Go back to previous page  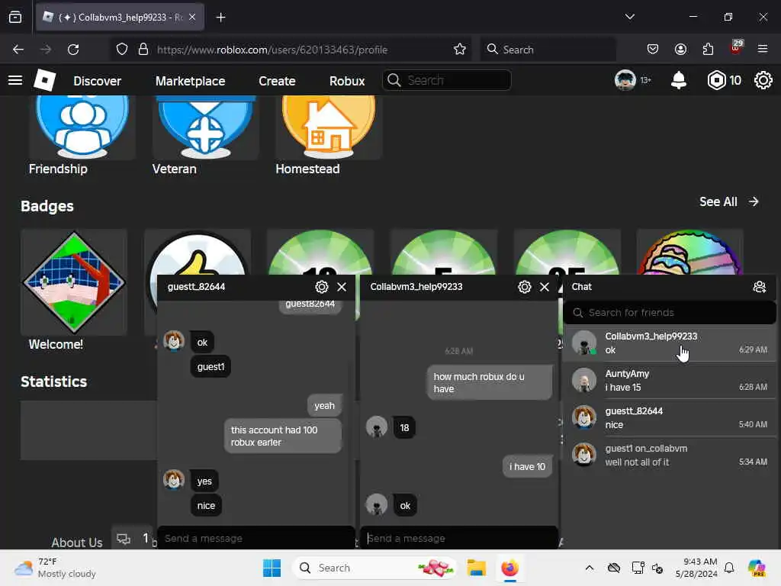coord(18,50)
